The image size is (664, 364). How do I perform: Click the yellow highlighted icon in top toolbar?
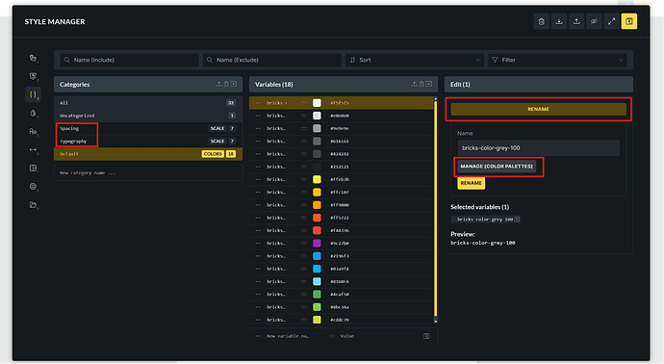[x=629, y=21]
